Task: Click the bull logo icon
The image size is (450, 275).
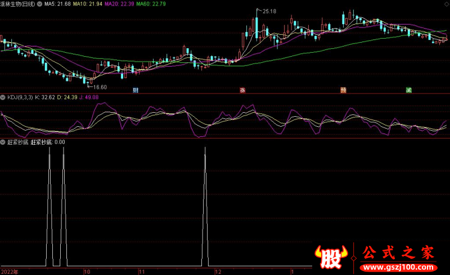Action: coord(331,256)
